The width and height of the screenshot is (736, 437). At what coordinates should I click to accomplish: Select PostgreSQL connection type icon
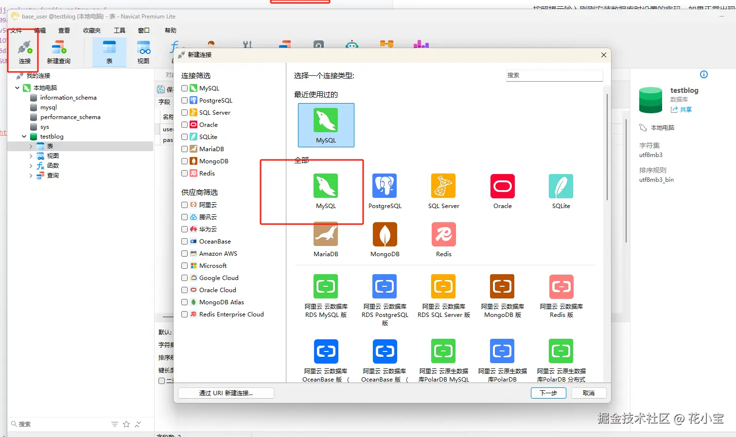pyautogui.click(x=385, y=186)
